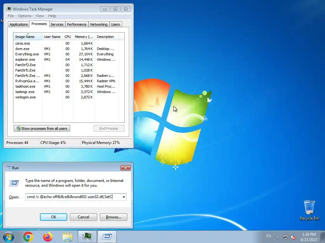Close the Windows Task Manager window
Viewport: 325px width, 243px height.
coord(126,9)
